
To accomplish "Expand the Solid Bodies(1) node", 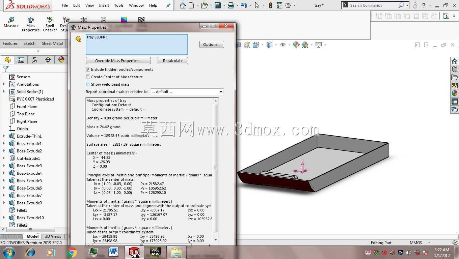I will tap(4, 92).
